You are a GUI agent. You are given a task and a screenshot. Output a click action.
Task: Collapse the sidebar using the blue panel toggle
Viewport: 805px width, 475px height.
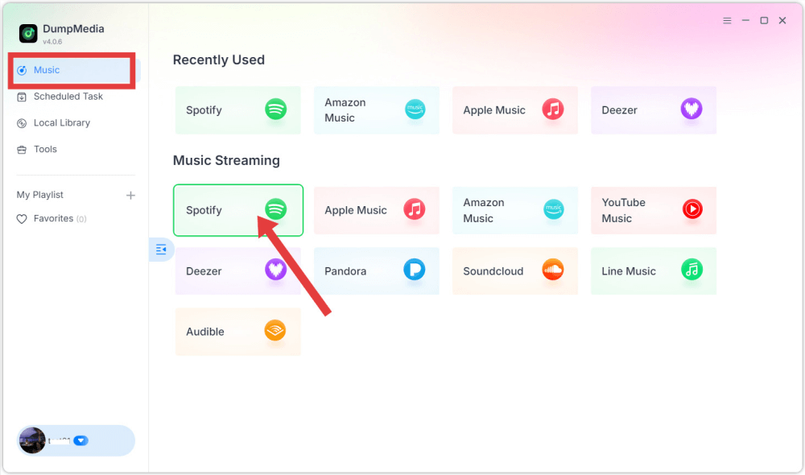pyautogui.click(x=161, y=250)
